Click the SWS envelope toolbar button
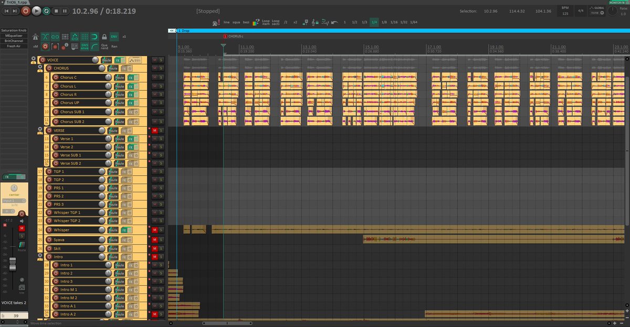The image size is (630, 327). tap(85, 47)
